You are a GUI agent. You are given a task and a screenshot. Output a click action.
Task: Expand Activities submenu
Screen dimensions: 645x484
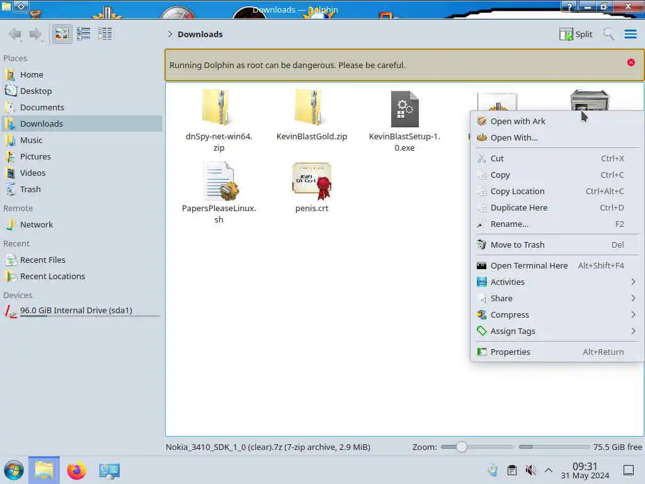(557, 282)
